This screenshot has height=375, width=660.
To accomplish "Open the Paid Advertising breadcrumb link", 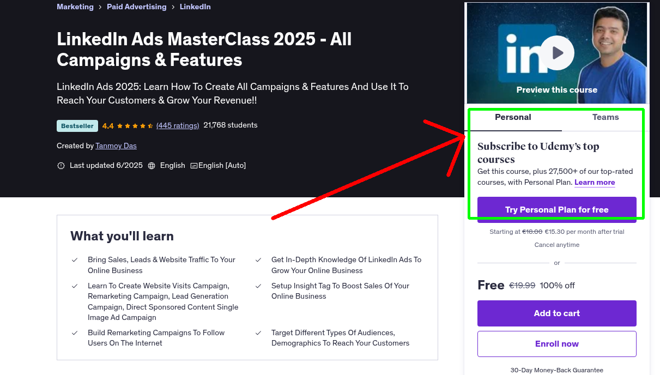I will point(137,7).
